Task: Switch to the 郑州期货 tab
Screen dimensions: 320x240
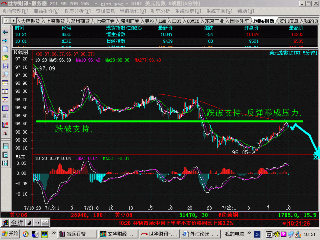Action: (80, 21)
